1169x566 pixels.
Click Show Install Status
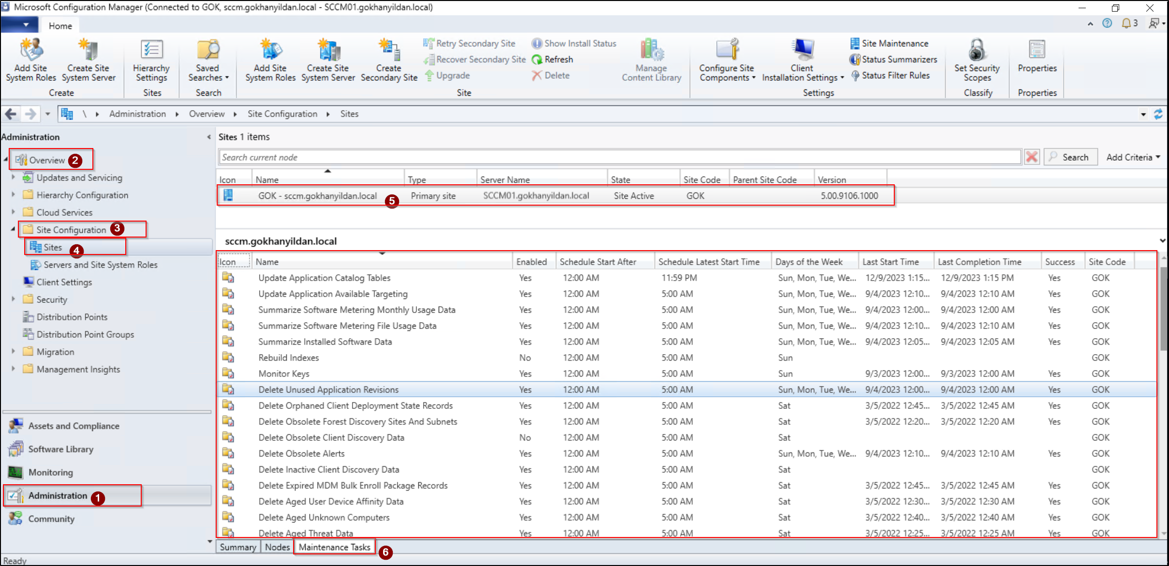point(574,44)
